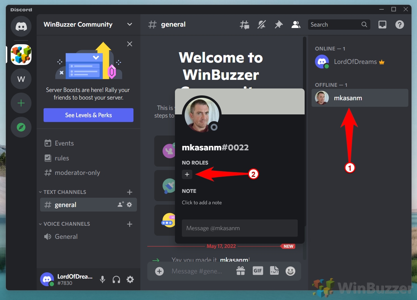Click mkasanm mention in welcome message
The width and height of the screenshot is (417, 300).
[x=234, y=260]
